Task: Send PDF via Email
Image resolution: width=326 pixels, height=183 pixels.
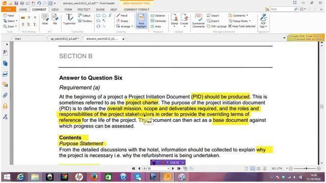Action: (216, 26)
